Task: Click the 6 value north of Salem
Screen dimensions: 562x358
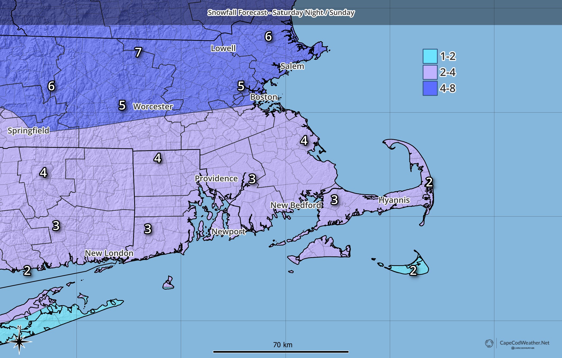Action: click(x=268, y=36)
